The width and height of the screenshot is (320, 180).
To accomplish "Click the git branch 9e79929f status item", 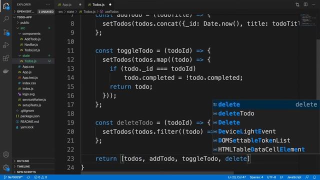I will tap(13, 177).
